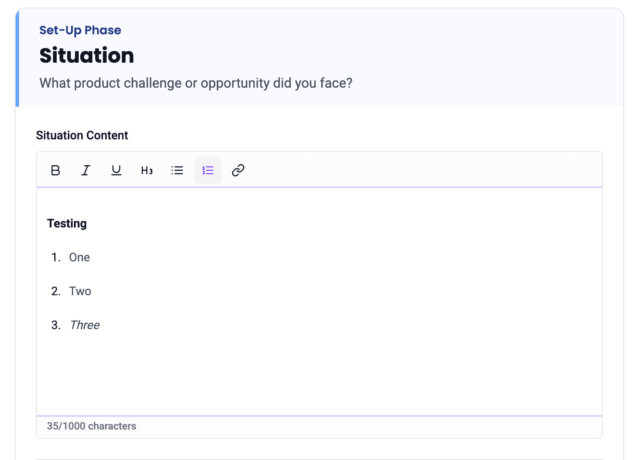The image size is (638, 460).
Task: Click the list item One
Action: tap(80, 258)
